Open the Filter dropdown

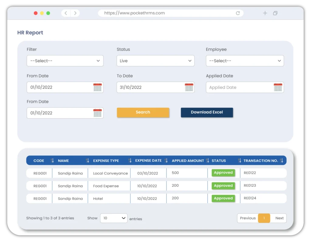(65, 61)
